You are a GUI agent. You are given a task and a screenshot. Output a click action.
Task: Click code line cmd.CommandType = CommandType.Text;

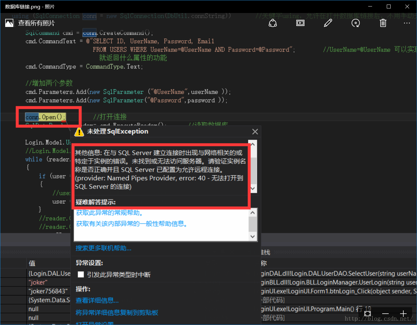pyautogui.click(x=84, y=67)
